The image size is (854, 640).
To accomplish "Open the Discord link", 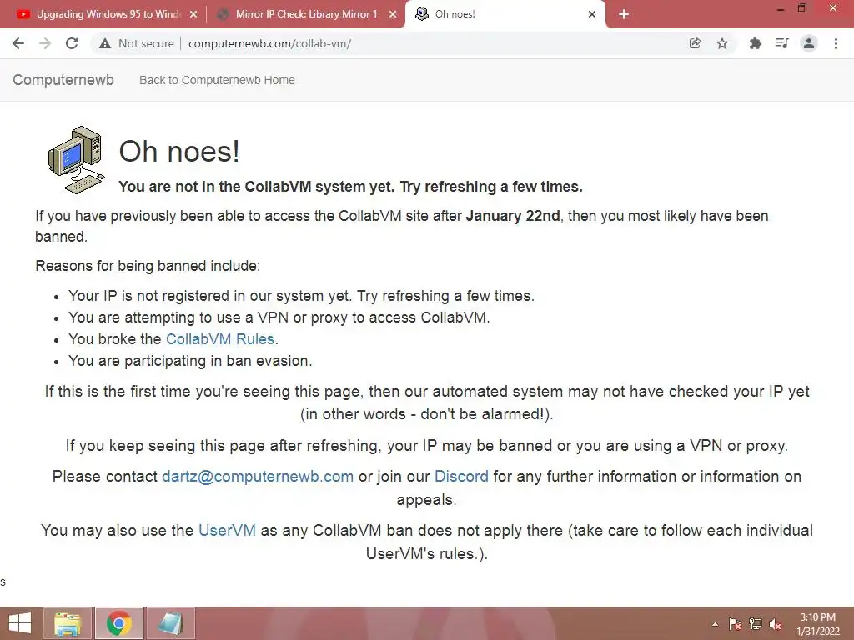I will point(461,477).
